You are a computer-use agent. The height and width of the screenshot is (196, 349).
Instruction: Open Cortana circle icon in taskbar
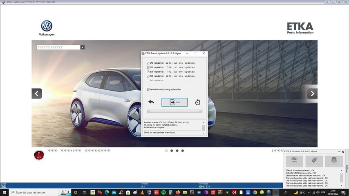76,192
